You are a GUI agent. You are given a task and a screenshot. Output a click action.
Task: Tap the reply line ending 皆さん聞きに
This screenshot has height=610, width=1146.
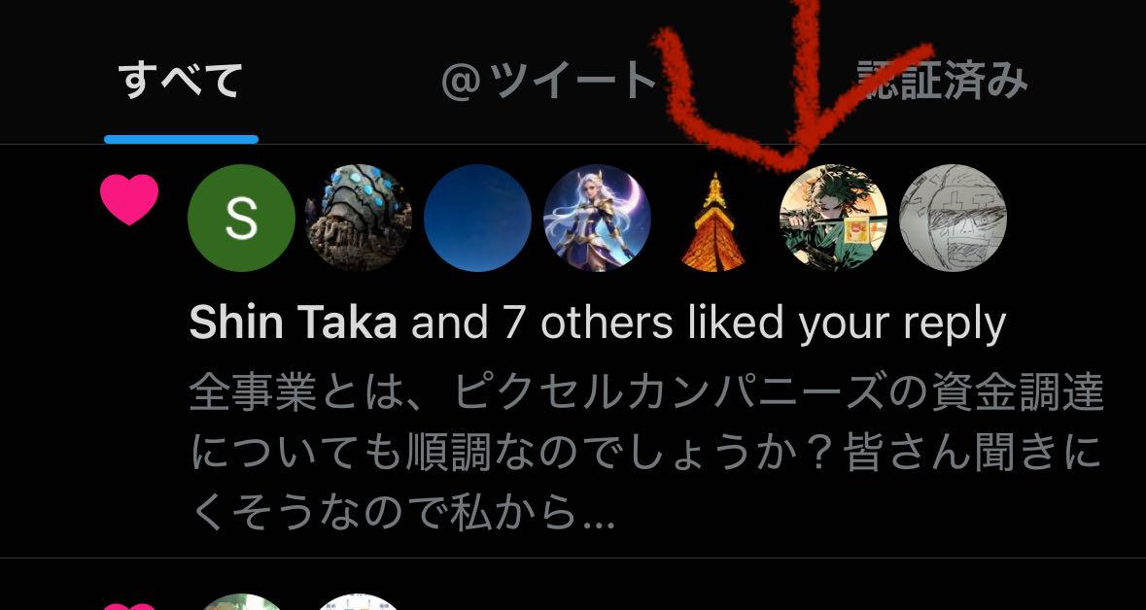point(646,454)
